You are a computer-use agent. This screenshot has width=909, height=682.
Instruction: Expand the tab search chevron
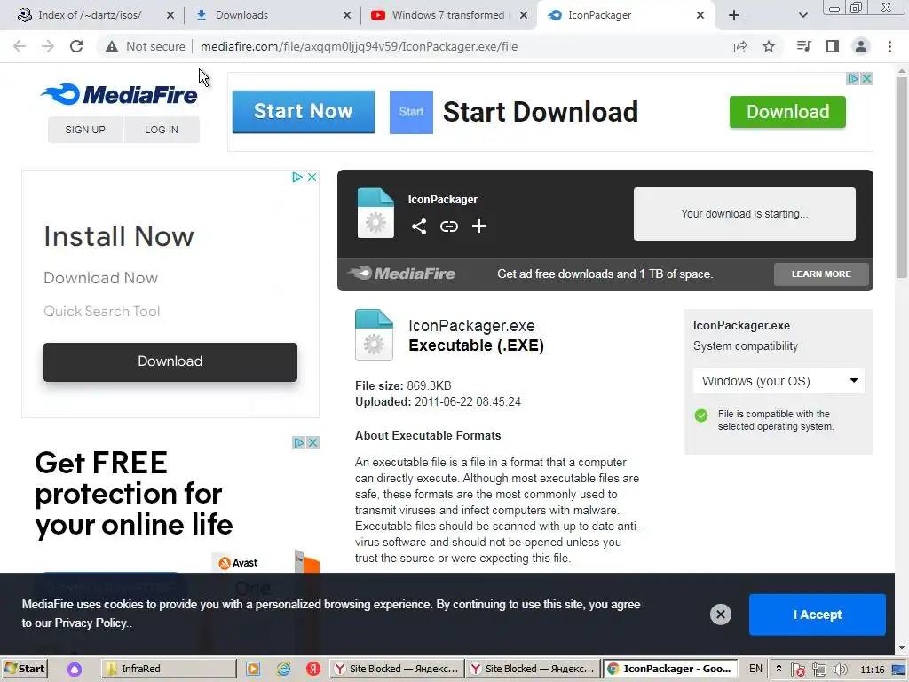coord(802,15)
